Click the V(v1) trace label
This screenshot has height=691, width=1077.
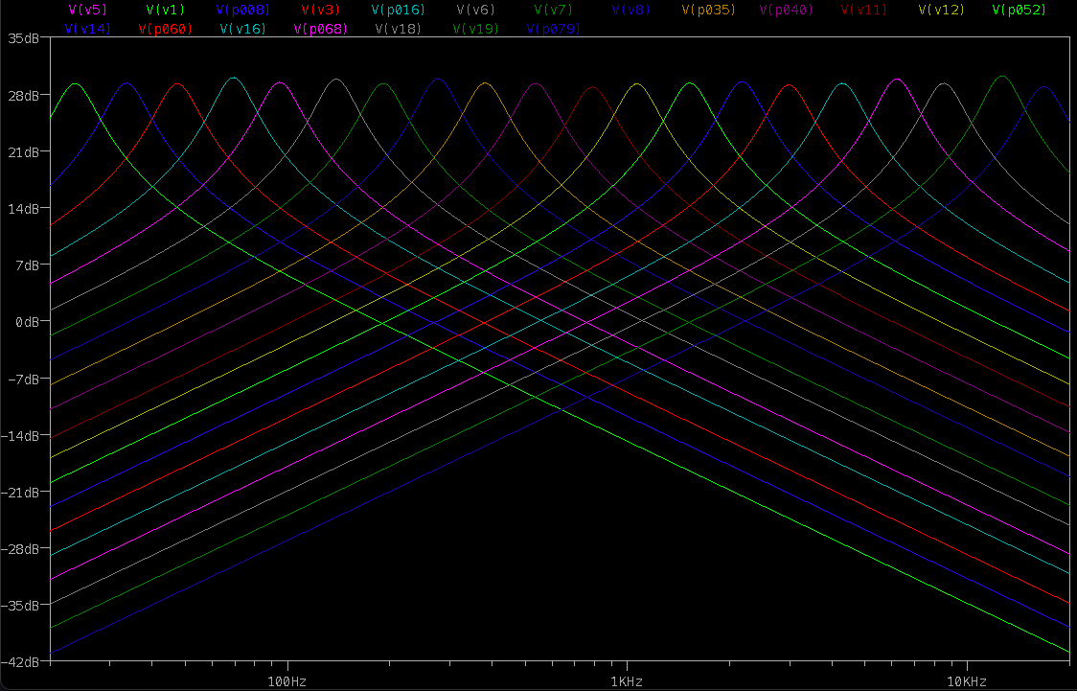(166, 11)
